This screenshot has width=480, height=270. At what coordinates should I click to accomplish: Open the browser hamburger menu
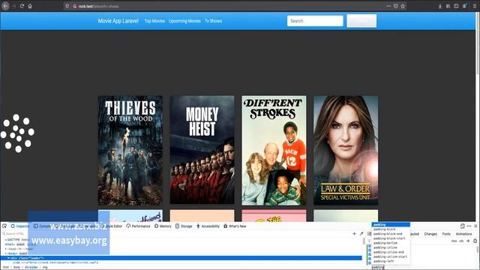pyautogui.click(x=475, y=6)
